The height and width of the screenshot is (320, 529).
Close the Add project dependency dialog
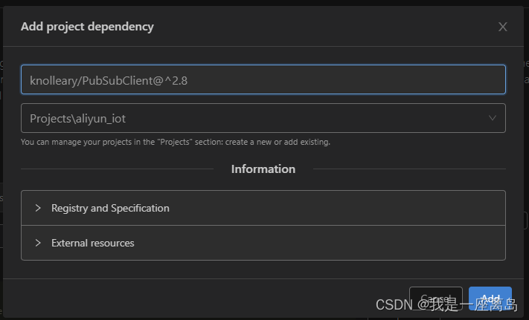502,27
